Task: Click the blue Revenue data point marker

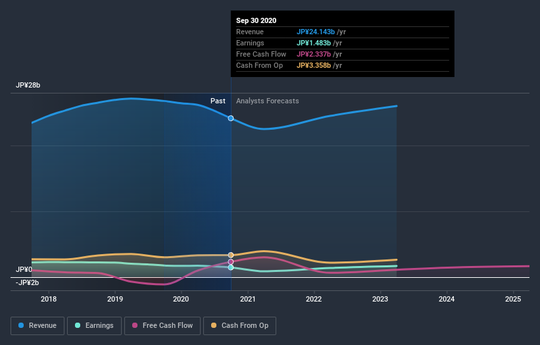Action: (231, 119)
